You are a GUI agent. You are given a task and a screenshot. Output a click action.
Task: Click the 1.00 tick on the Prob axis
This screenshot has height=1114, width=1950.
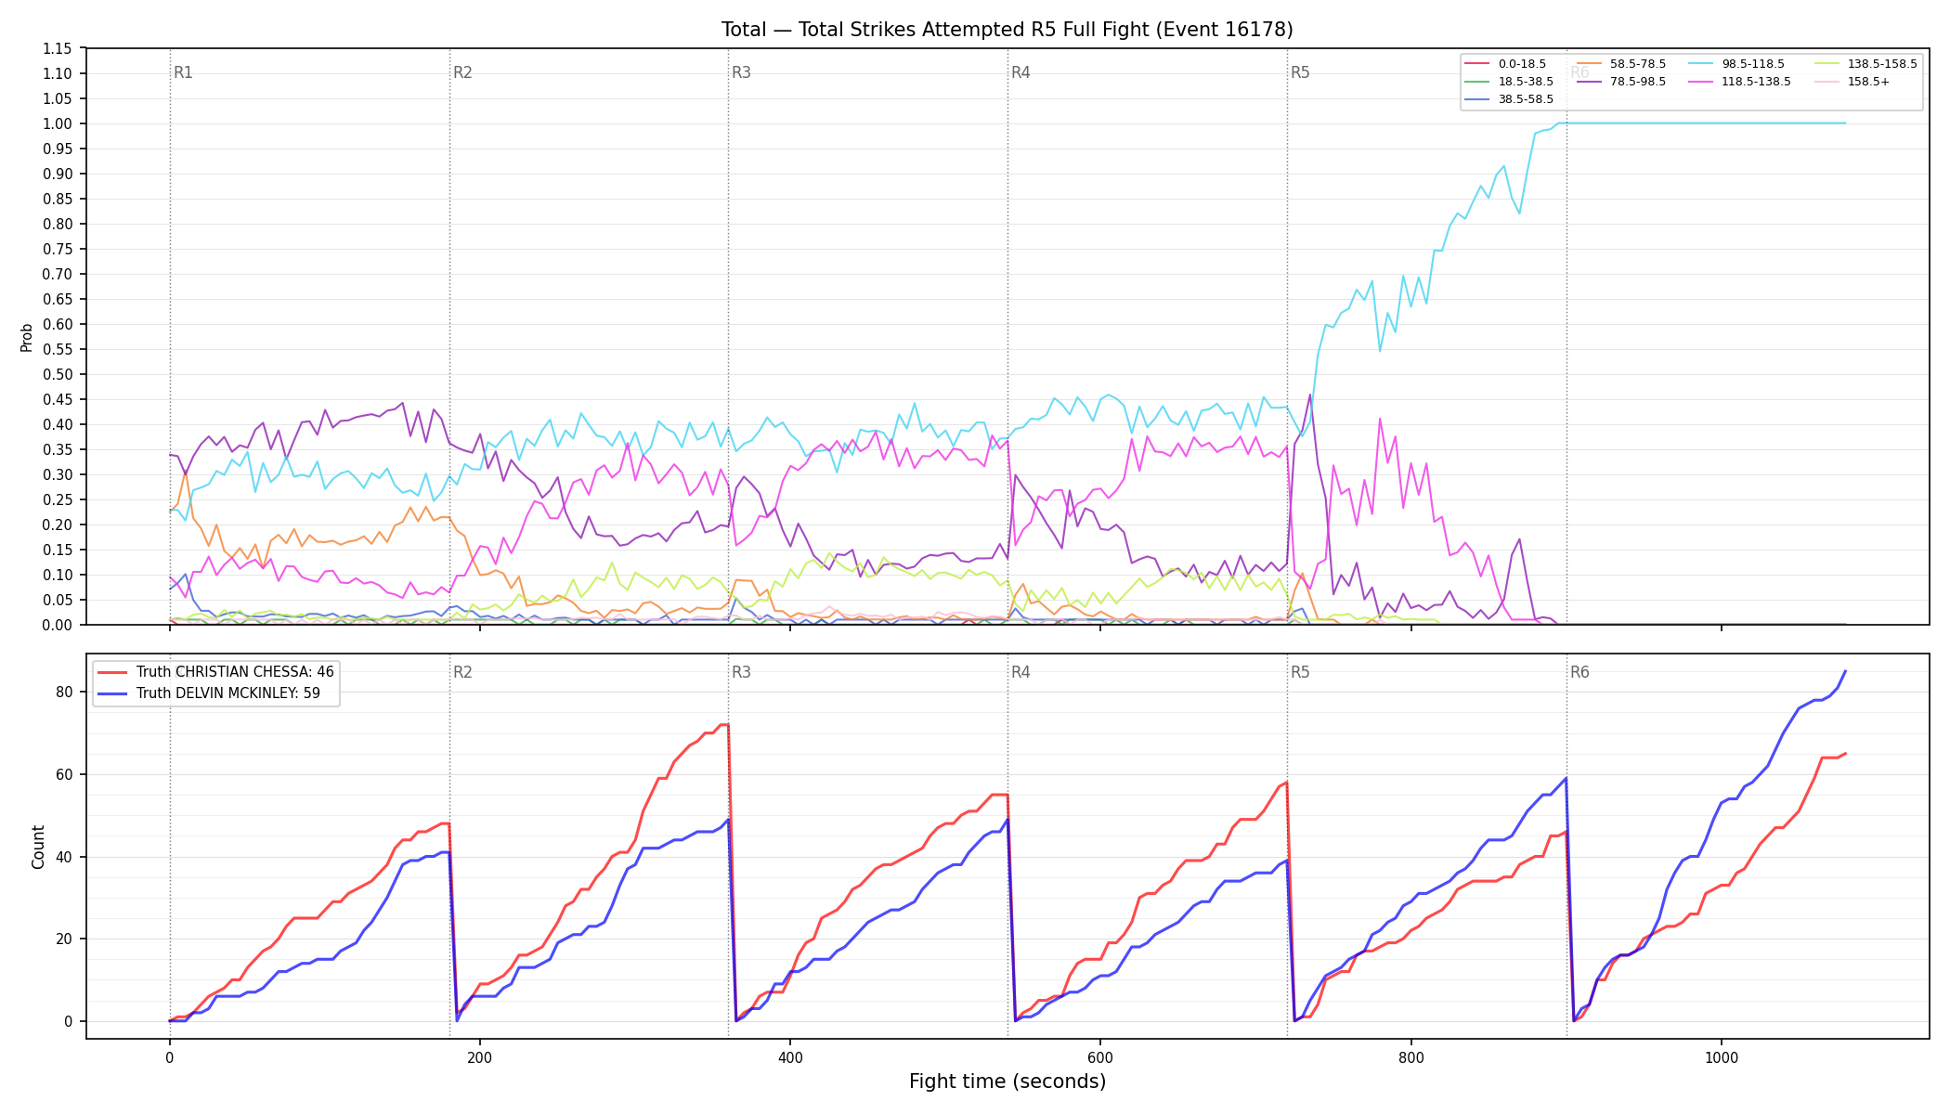tap(57, 123)
